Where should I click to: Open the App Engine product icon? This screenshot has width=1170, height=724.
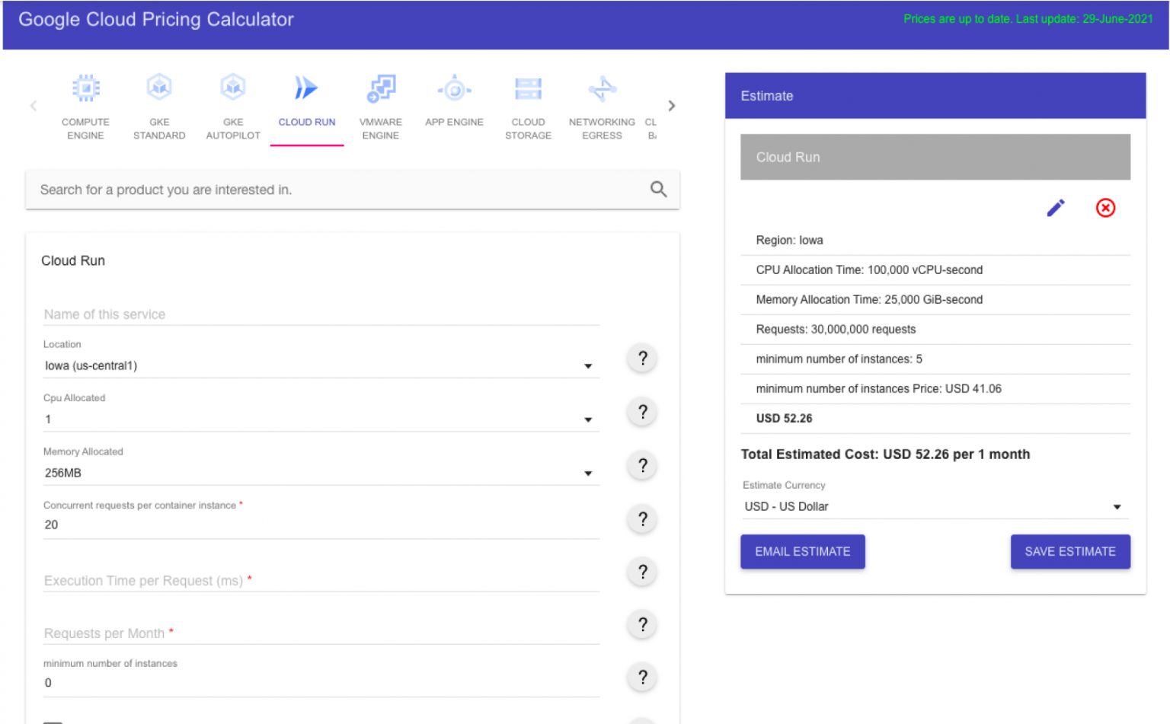coord(454,89)
